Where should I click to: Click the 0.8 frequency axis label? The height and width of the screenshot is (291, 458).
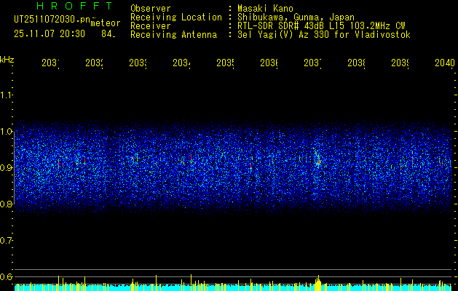(7, 204)
